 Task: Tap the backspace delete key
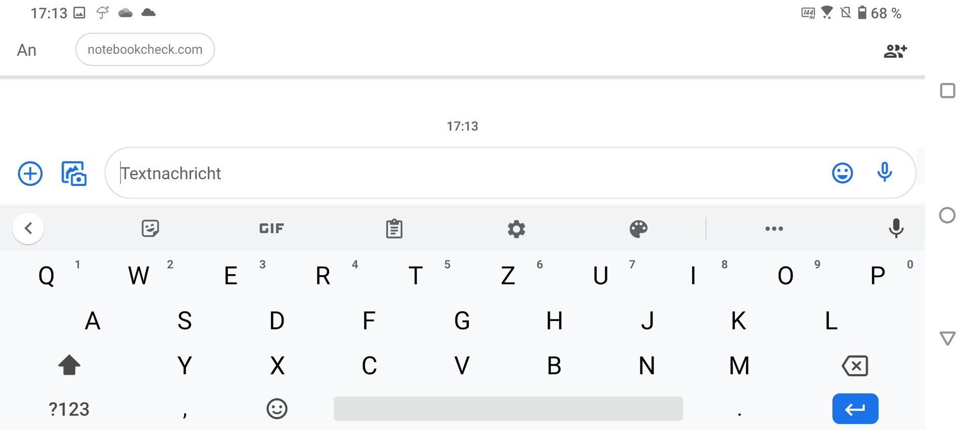(855, 366)
